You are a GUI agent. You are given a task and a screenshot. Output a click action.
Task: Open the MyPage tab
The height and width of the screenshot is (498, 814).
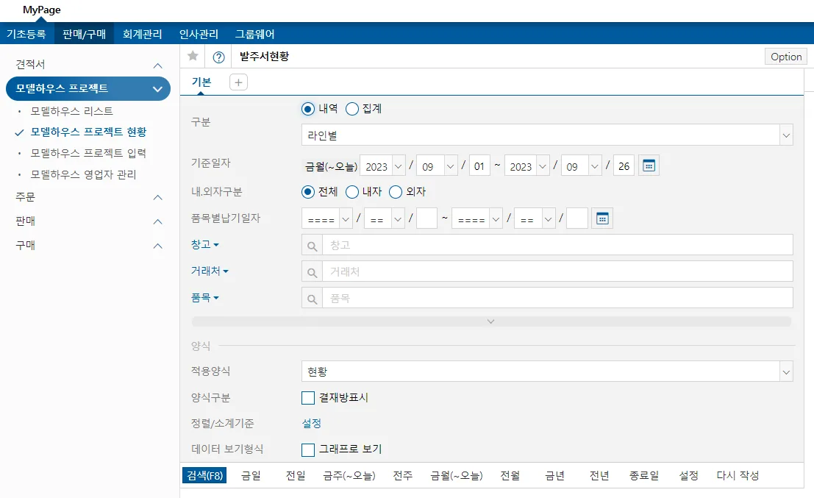click(41, 10)
